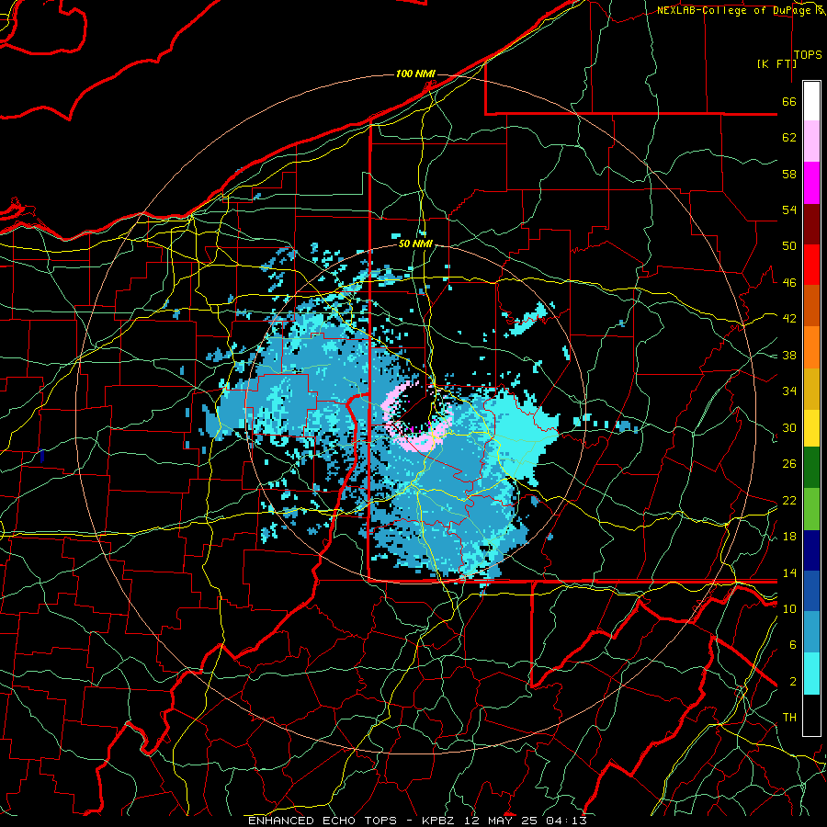
Task: Click the "66" legend value
Action: click(789, 101)
